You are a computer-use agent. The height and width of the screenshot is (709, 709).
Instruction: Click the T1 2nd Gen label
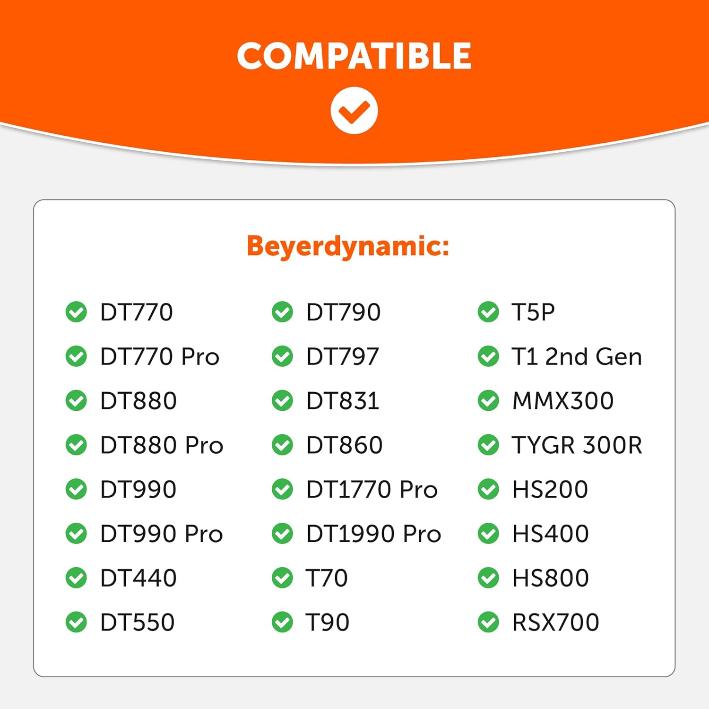577,356
